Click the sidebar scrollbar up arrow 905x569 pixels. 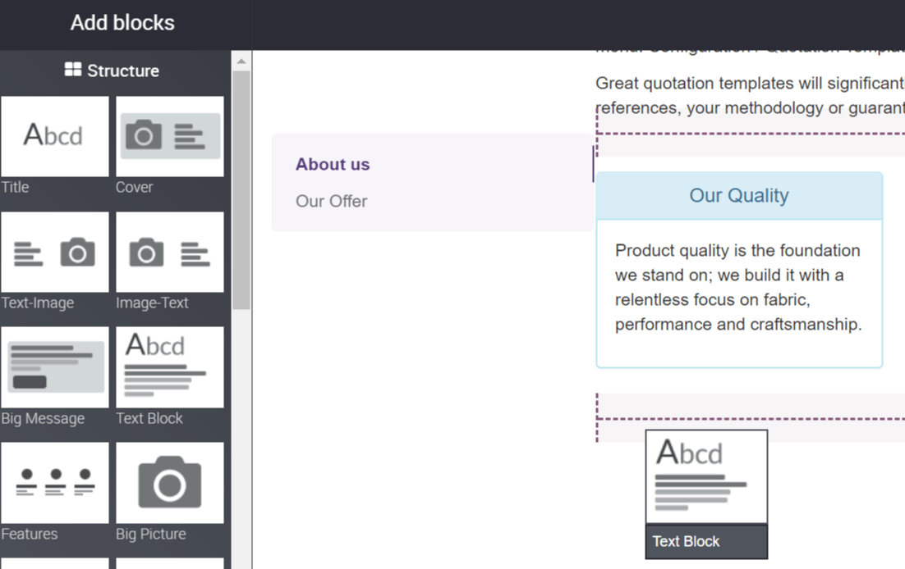[x=241, y=61]
